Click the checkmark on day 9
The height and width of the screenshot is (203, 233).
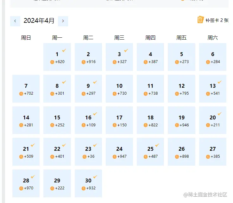pyautogui.click(x=95, y=82)
